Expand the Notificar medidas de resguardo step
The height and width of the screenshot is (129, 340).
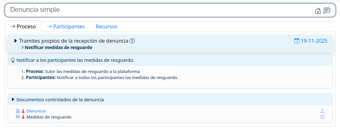tap(23, 47)
